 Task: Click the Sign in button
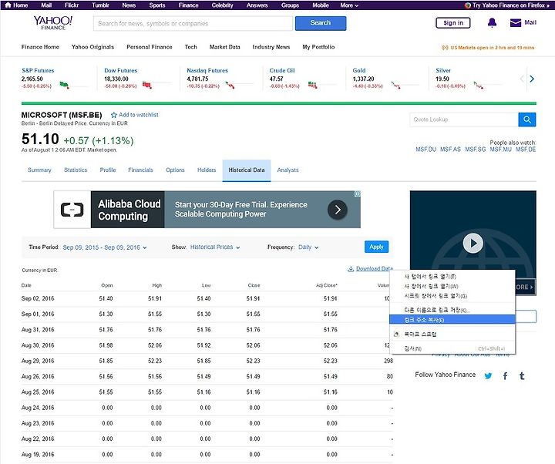(x=453, y=22)
